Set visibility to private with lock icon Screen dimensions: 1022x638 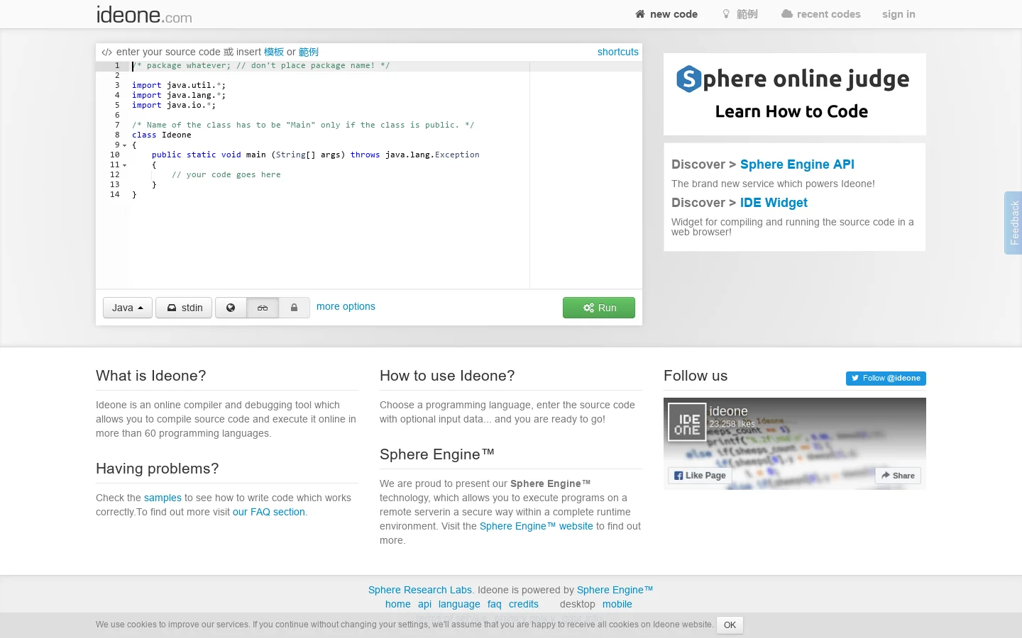coord(294,308)
